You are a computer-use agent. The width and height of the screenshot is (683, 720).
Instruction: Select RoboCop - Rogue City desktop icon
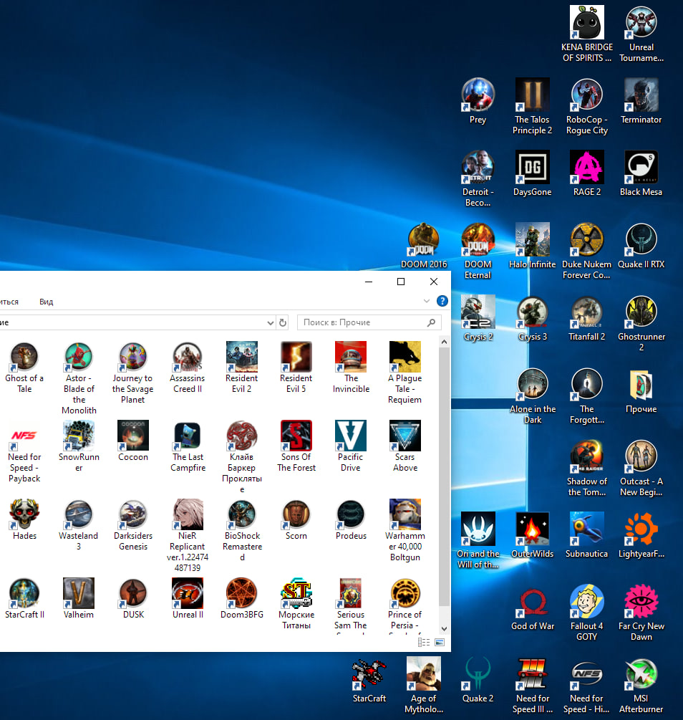pos(586,95)
